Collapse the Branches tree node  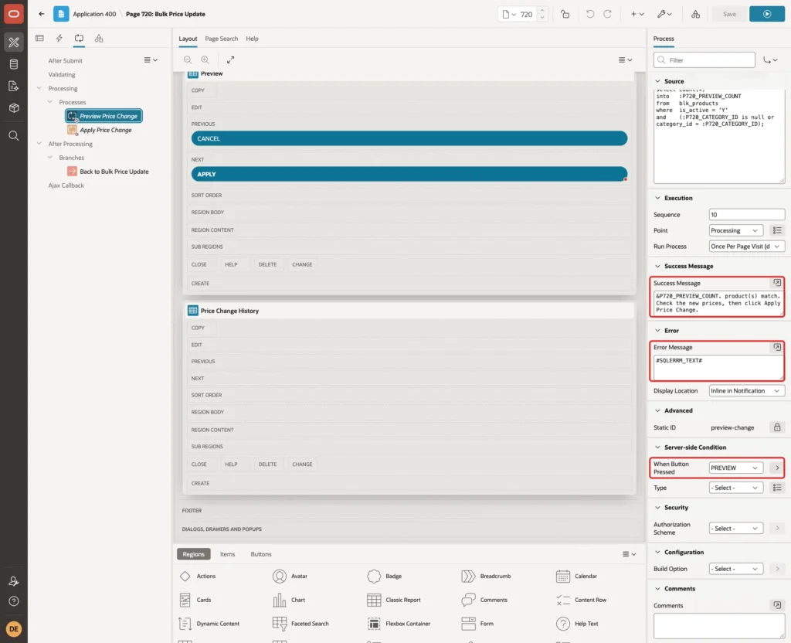pyautogui.click(x=49, y=158)
